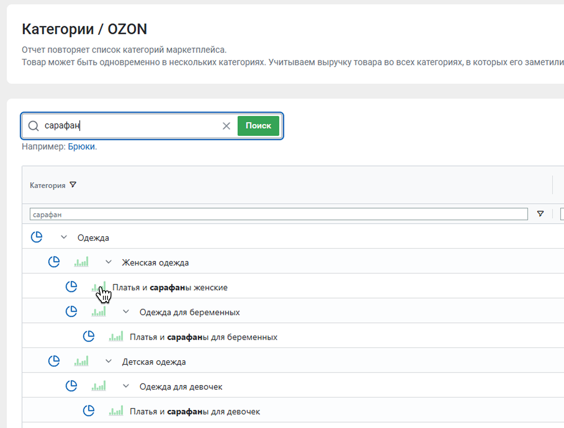
Task: Select Платья и сарафаны для беременных
Action: (x=204, y=337)
